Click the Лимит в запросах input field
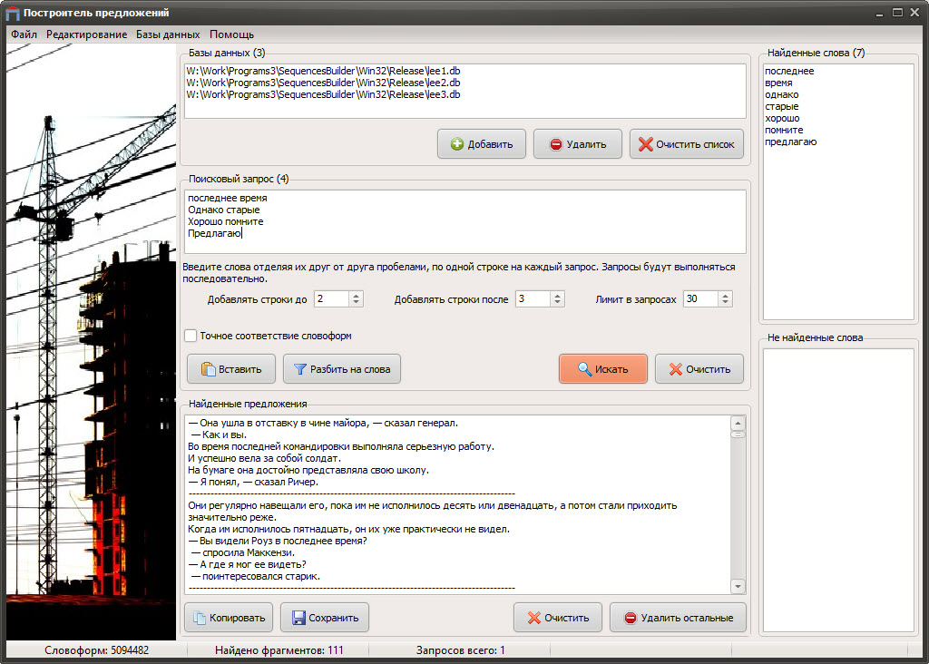Image resolution: width=929 pixels, height=664 pixels. (701, 299)
